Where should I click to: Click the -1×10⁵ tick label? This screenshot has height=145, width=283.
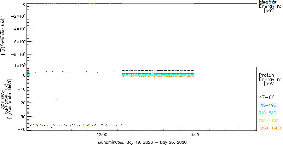click(x=18, y=65)
